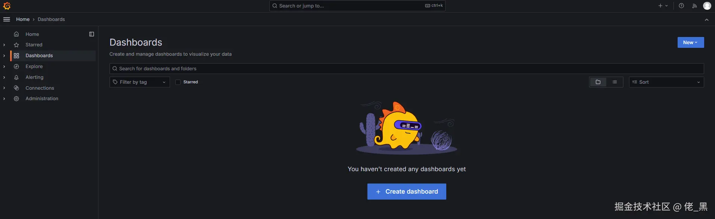Expand the Starred section in the sidebar

(4, 45)
